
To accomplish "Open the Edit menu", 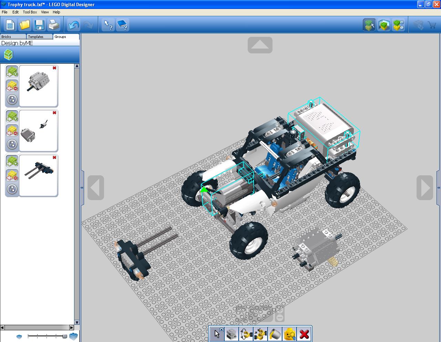I will 16,12.
